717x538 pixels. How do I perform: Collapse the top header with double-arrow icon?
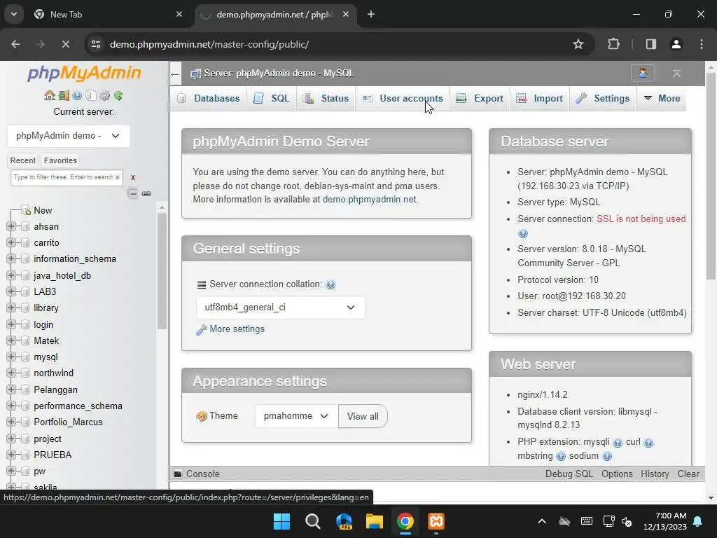[x=677, y=73]
